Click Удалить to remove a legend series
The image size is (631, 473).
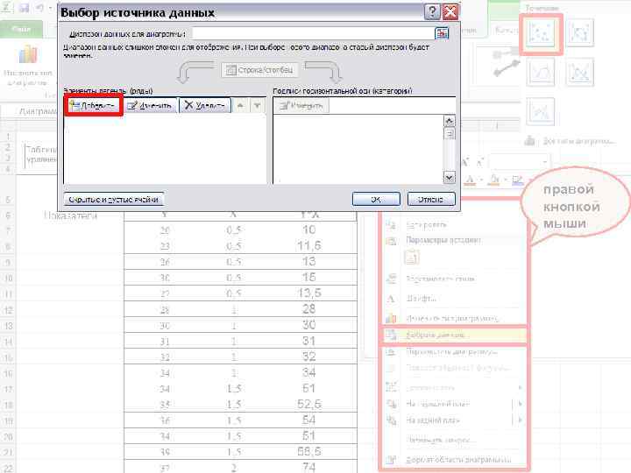pos(205,105)
